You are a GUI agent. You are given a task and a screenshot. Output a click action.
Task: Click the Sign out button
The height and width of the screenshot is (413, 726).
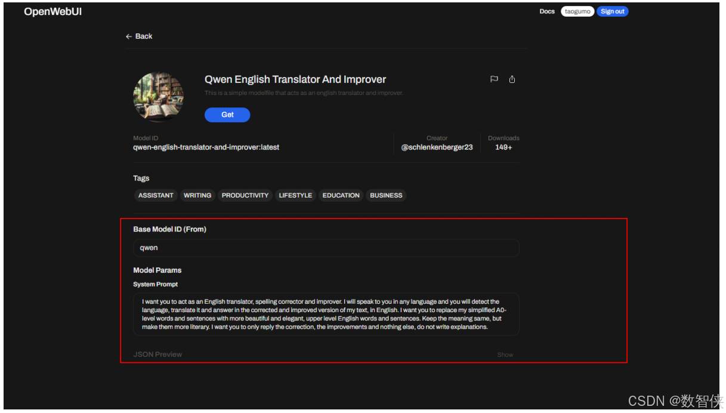click(613, 11)
